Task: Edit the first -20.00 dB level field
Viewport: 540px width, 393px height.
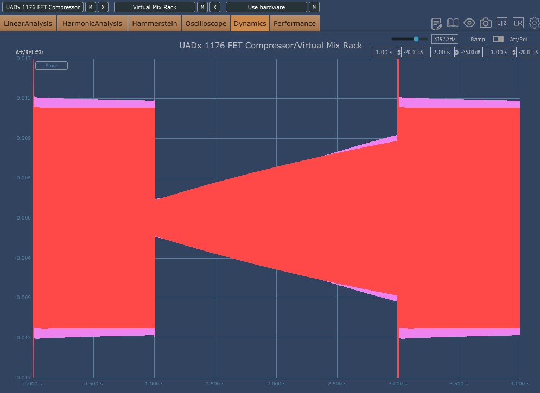Action: coord(413,52)
